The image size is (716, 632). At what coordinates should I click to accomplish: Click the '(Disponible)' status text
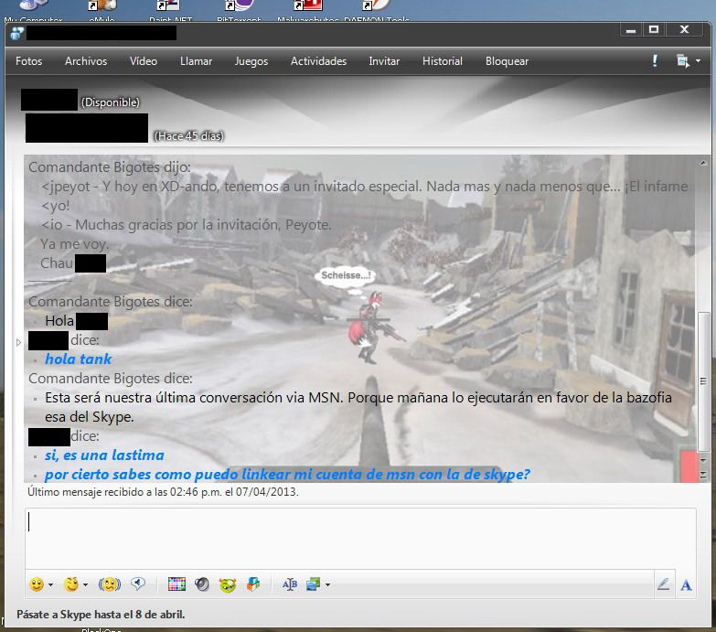(111, 102)
